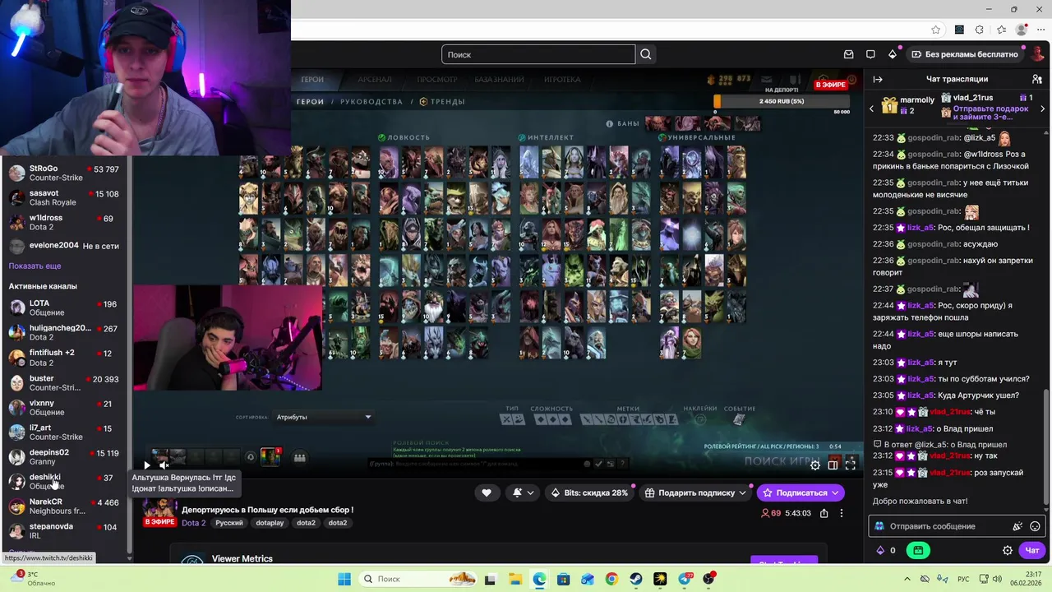Show the next gift leaderboard entry
1052x592 pixels.
1045,109
